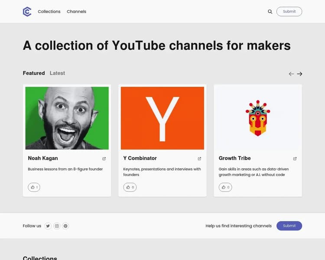
Task: Click the site logo in the header
Action: pyautogui.click(x=27, y=12)
